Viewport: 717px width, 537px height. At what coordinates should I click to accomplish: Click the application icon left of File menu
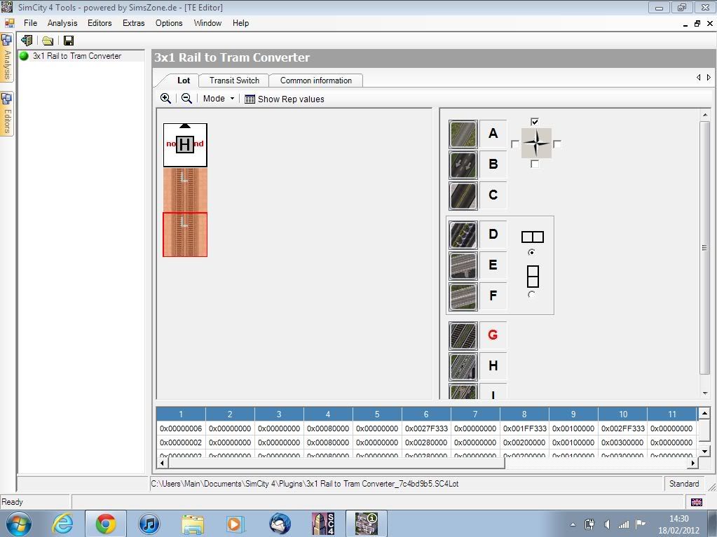tap(10, 23)
